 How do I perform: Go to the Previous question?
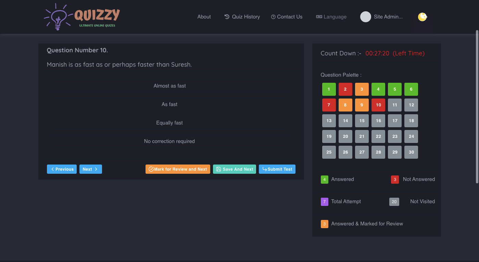click(62, 169)
